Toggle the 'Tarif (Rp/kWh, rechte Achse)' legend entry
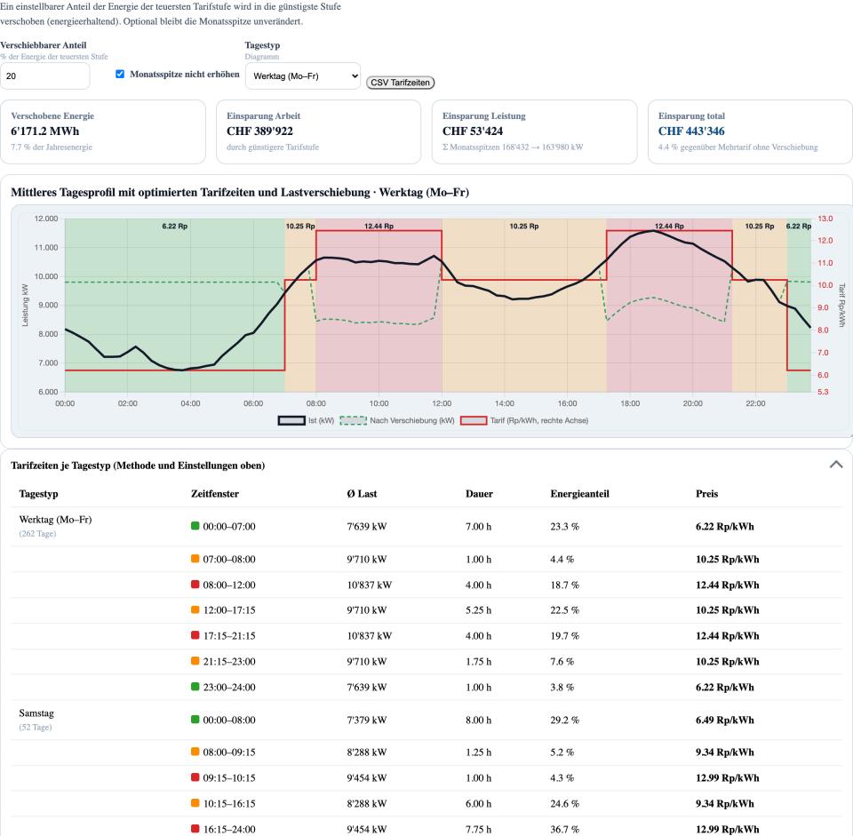Viewport: 853px width, 836px height. [524, 420]
